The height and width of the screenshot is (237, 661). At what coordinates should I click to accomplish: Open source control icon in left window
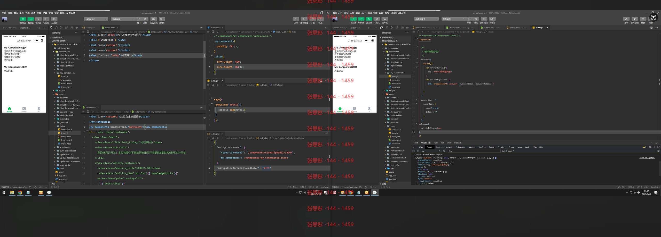coord(61,28)
